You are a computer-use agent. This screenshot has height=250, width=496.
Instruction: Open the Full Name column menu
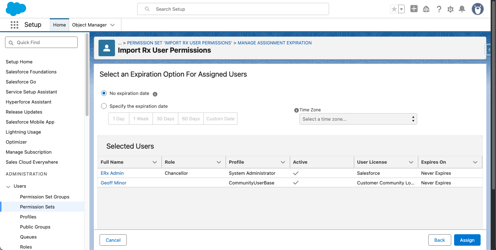click(x=155, y=162)
